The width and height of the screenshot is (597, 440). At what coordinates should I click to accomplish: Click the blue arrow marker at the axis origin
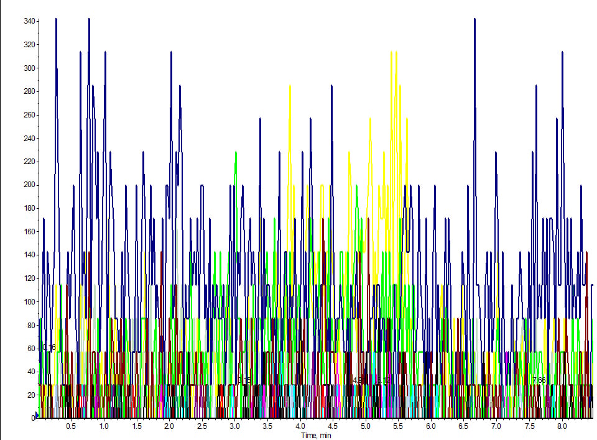coord(37,415)
